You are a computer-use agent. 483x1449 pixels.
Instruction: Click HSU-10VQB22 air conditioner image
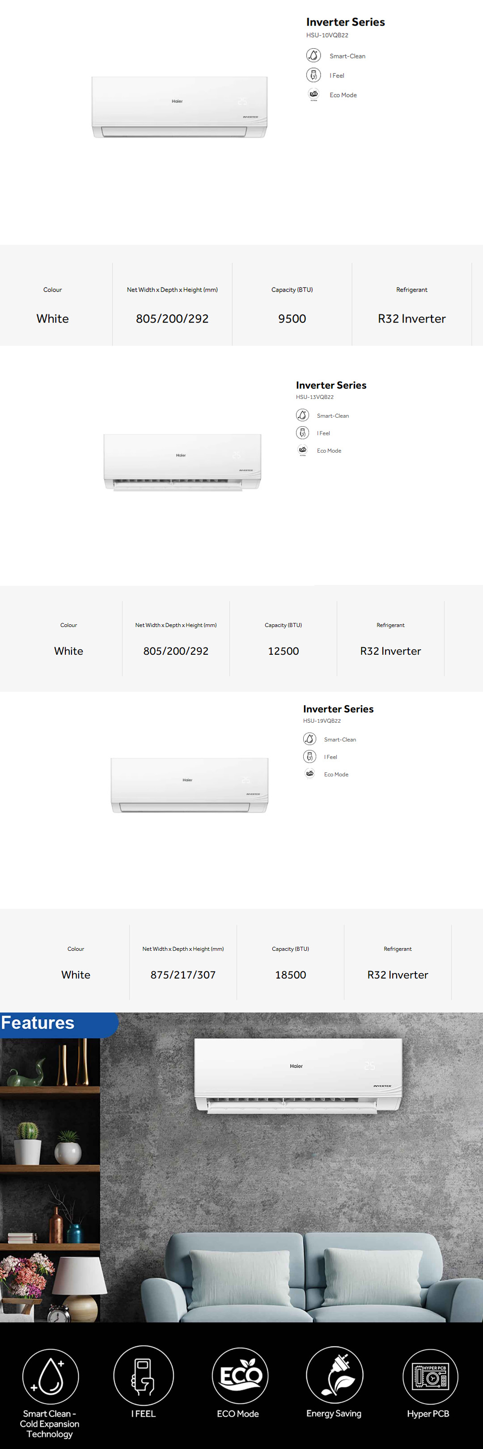click(x=179, y=107)
